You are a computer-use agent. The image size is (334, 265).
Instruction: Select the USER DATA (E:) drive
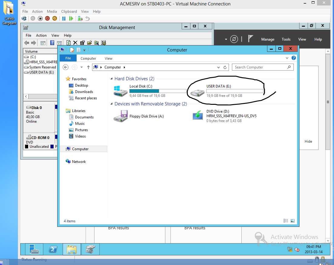point(227,91)
